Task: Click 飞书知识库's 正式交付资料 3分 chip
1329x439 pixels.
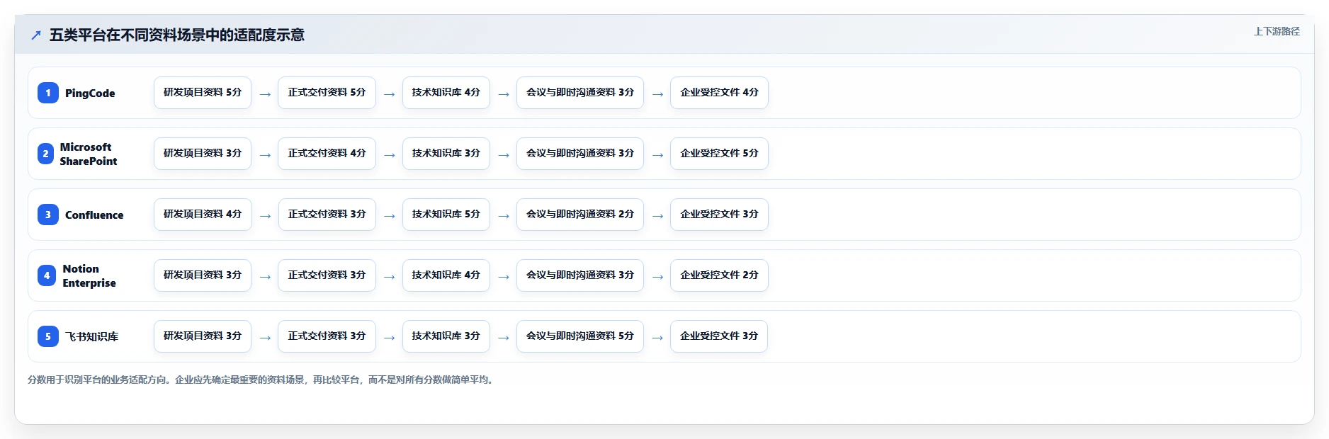Action: (x=327, y=336)
